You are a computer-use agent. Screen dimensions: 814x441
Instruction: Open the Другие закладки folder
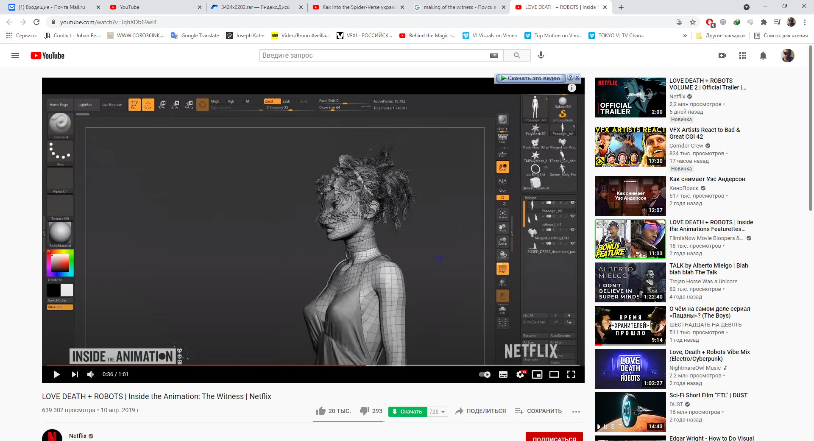coord(721,36)
